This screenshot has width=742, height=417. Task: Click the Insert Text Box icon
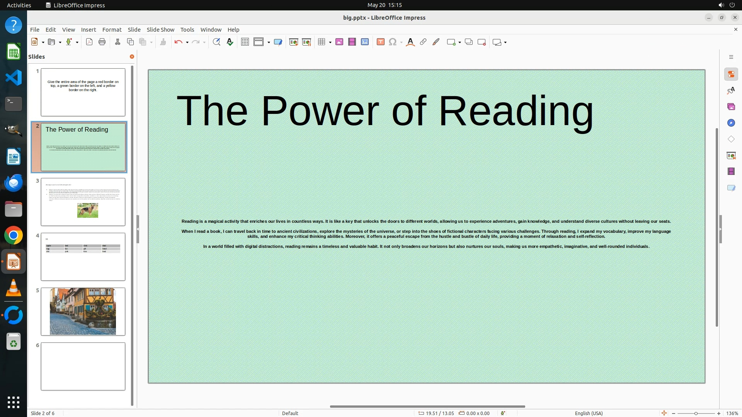pyautogui.click(x=380, y=42)
